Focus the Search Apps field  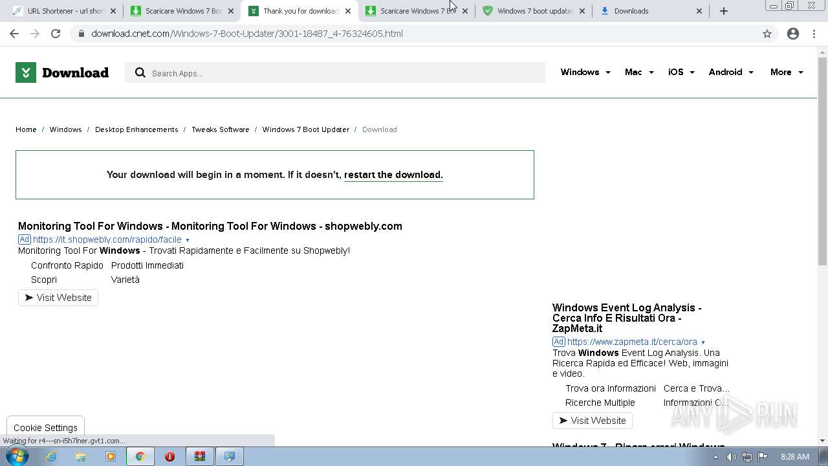tap(335, 73)
